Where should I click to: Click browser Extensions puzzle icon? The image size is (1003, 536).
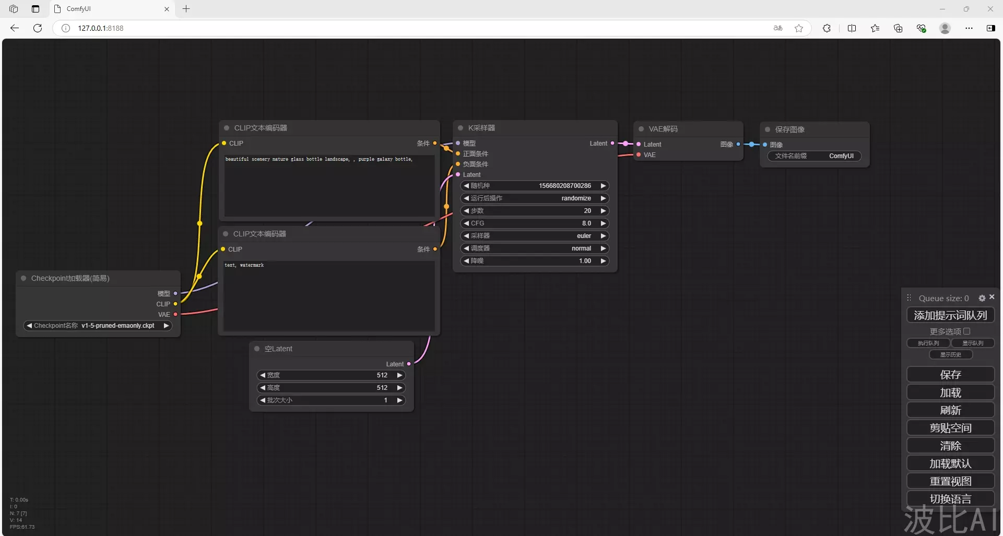pos(827,28)
